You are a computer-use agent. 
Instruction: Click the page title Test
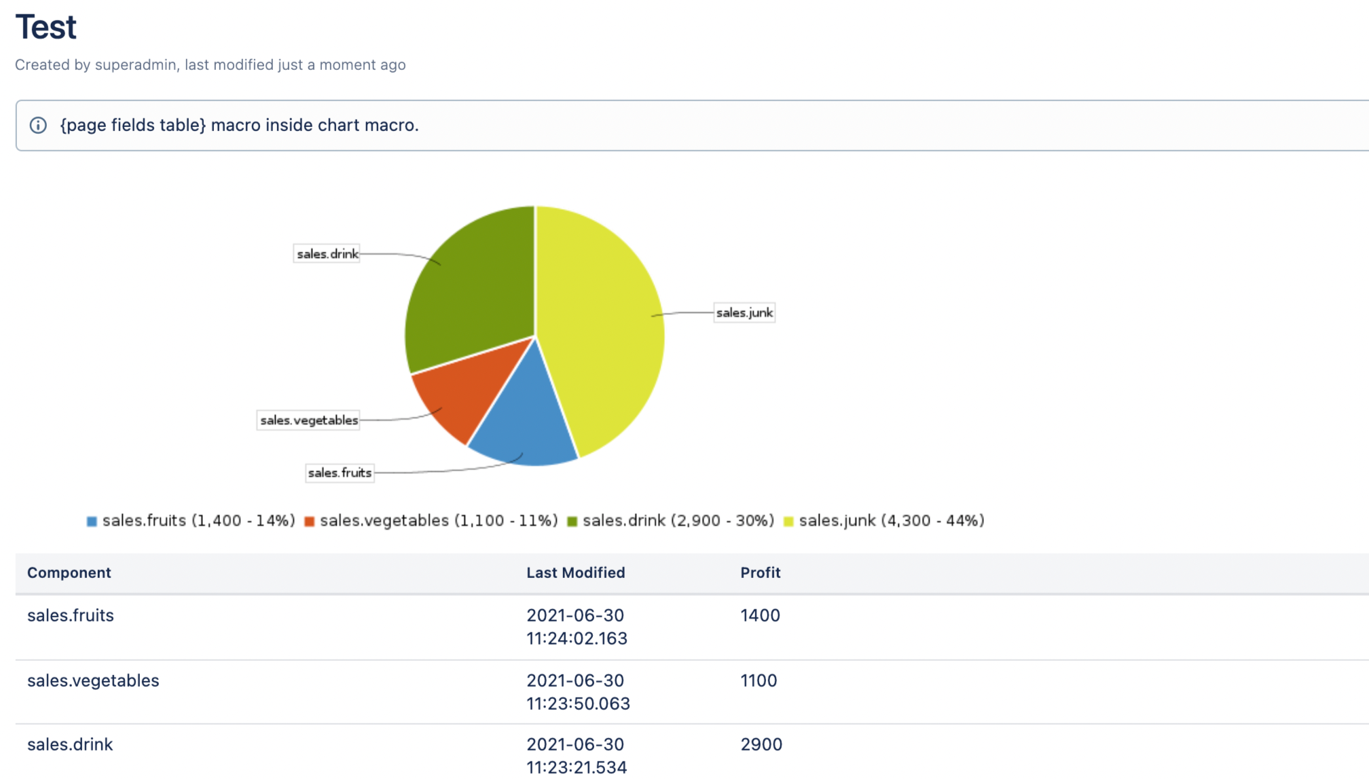[46, 26]
